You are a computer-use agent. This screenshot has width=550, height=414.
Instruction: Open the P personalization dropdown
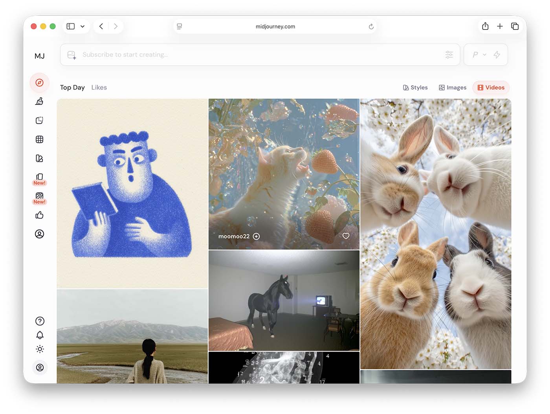tap(479, 55)
